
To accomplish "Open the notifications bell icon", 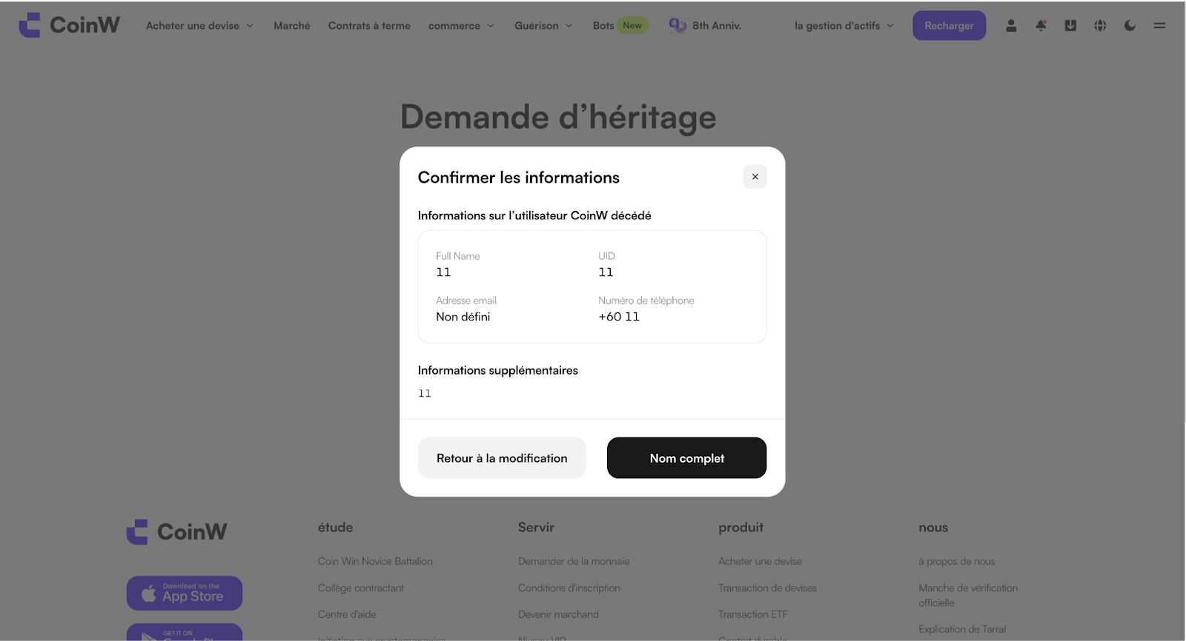I will [x=1041, y=25].
